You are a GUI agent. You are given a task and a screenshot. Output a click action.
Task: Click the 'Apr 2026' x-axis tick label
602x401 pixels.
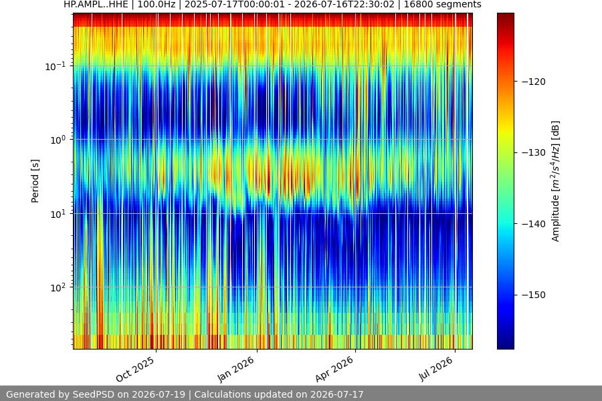[334, 369]
